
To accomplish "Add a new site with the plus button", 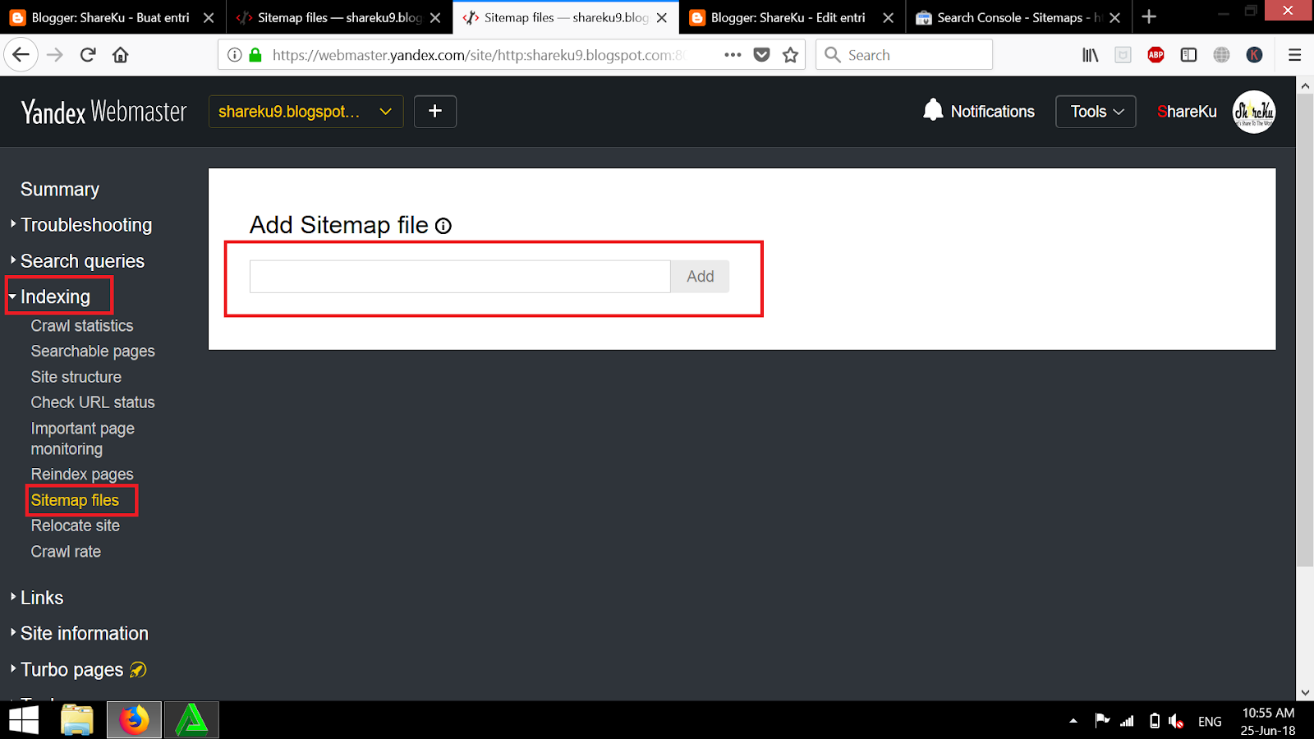I will [435, 112].
